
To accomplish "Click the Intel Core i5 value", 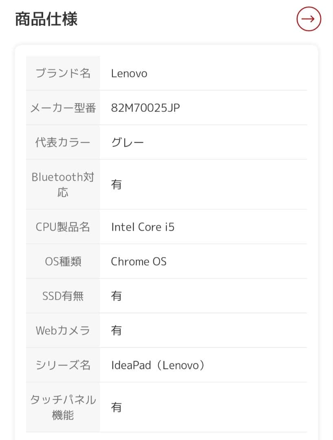I will tap(142, 227).
